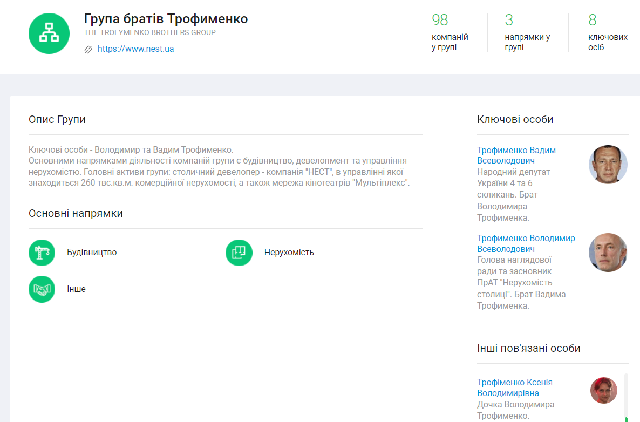640x422 pixels.
Task: Click the Ключові особи section heading
Action: pyautogui.click(x=515, y=120)
